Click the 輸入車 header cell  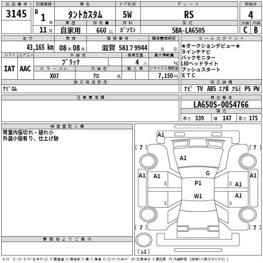[x=135, y=68]
